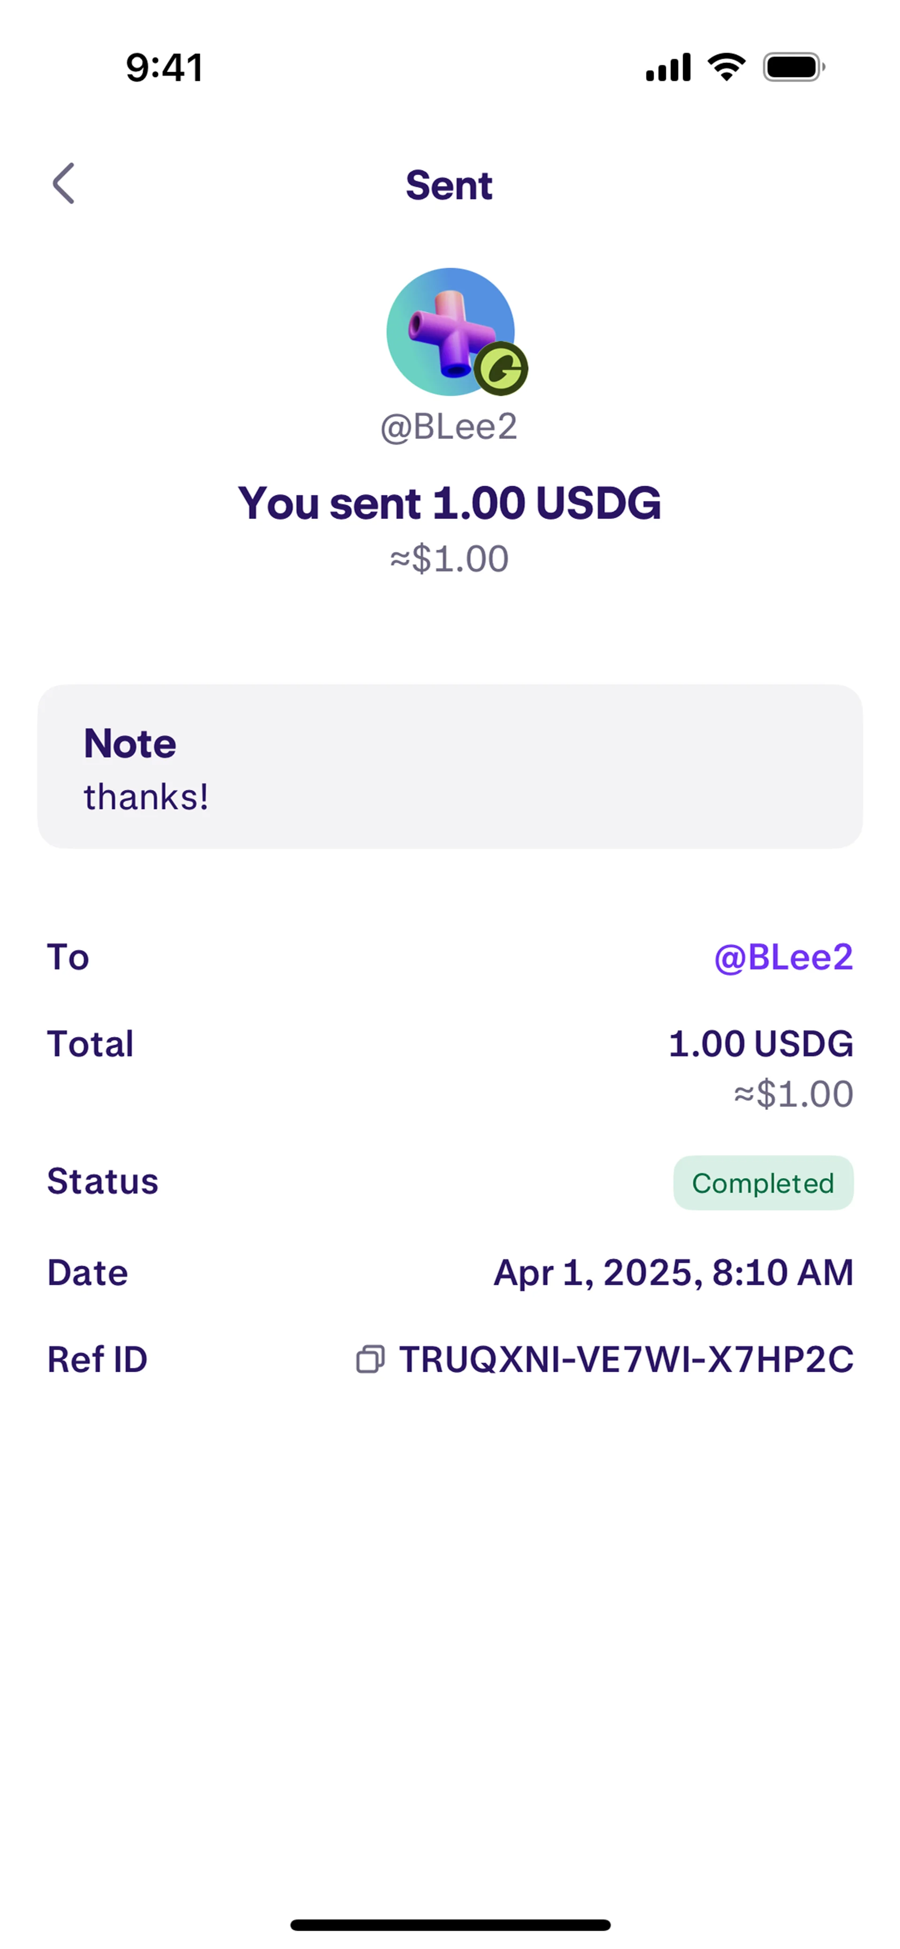This screenshot has height=1949, width=900.
Task: Open the purple @BLee2 recipient link
Action: pos(783,957)
